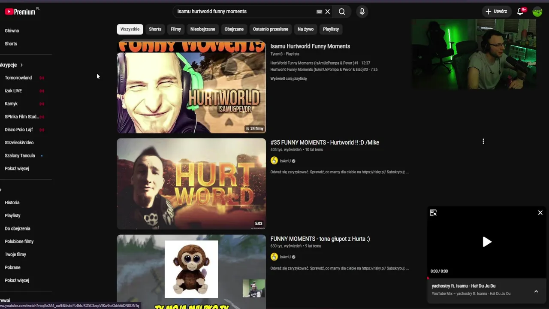Open Pobrane in sidebar

point(12,267)
